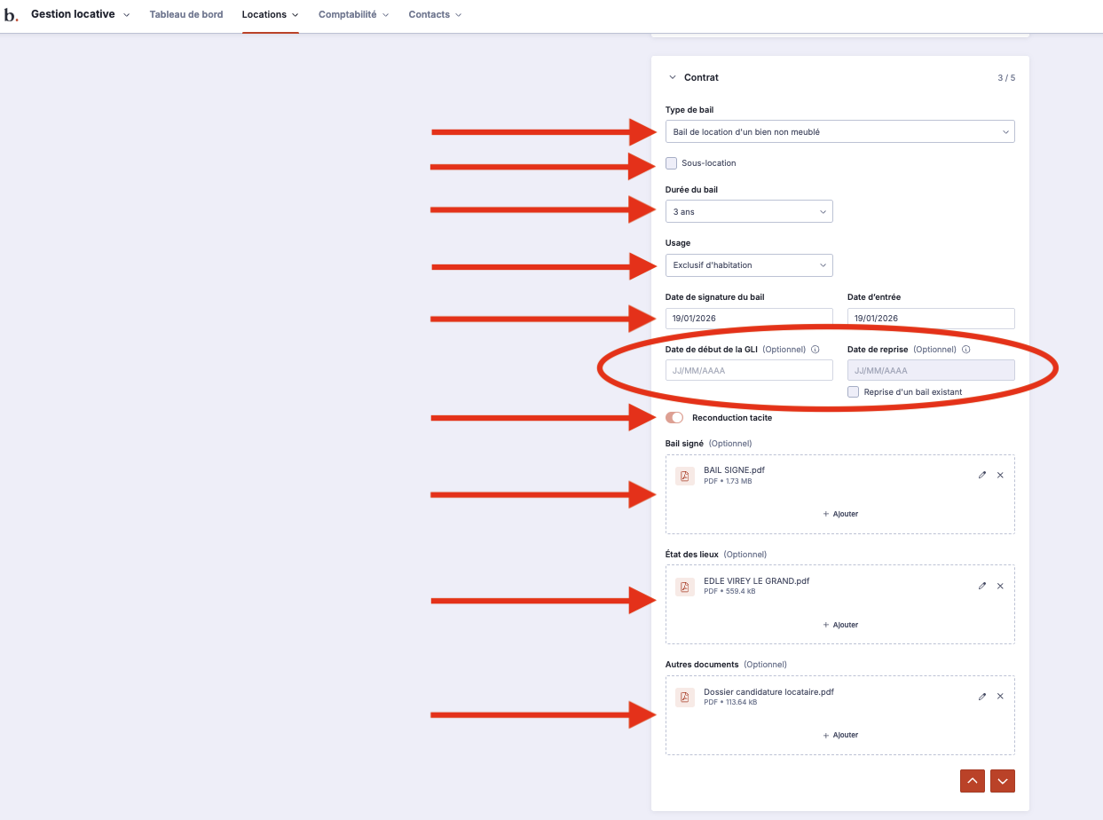Open the Comptabilité menu

(x=353, y=15)
